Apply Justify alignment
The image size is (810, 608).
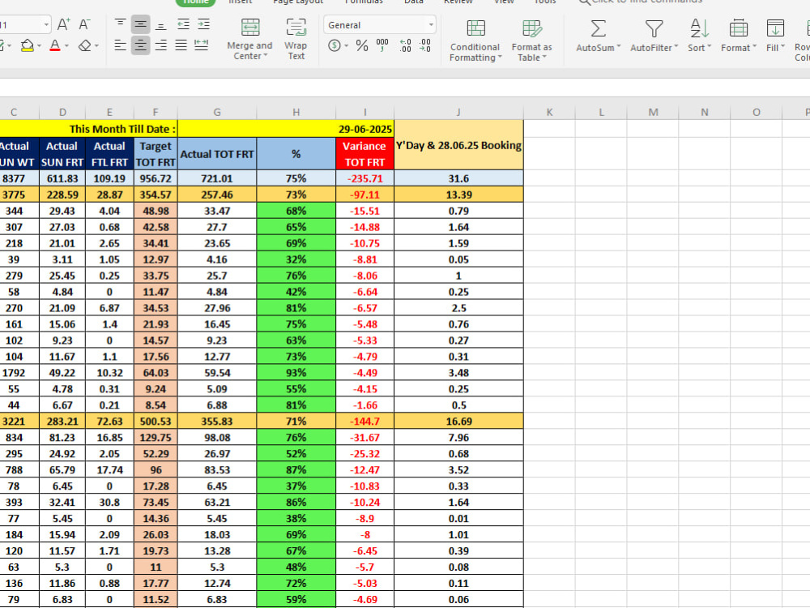181,45
